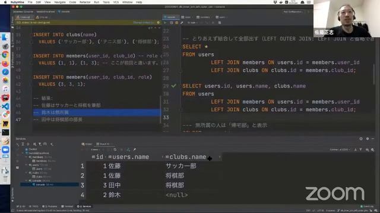Open the Refactor menu
The height and width of the screenshot is (213, 380).
point(85,2)
